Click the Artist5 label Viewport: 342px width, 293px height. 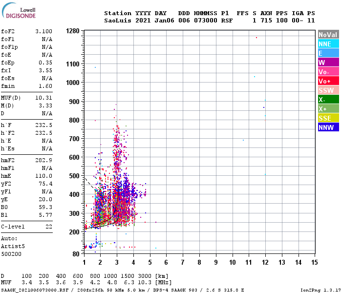[13, 246]
